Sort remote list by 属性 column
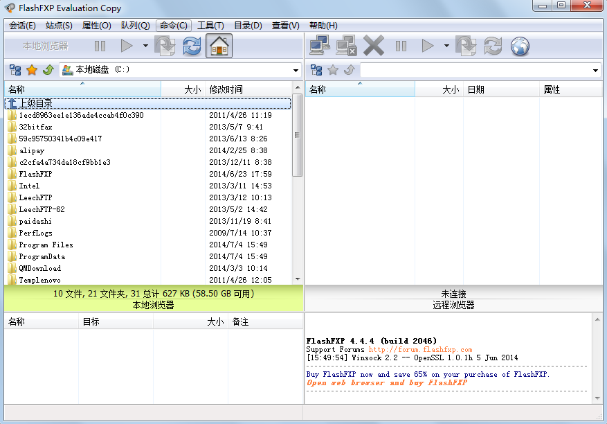Screen dimensions: 607x424 [570, 89]
